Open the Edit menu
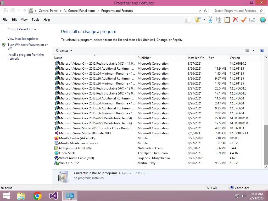 pyautogui.click(x=14, y=20)
